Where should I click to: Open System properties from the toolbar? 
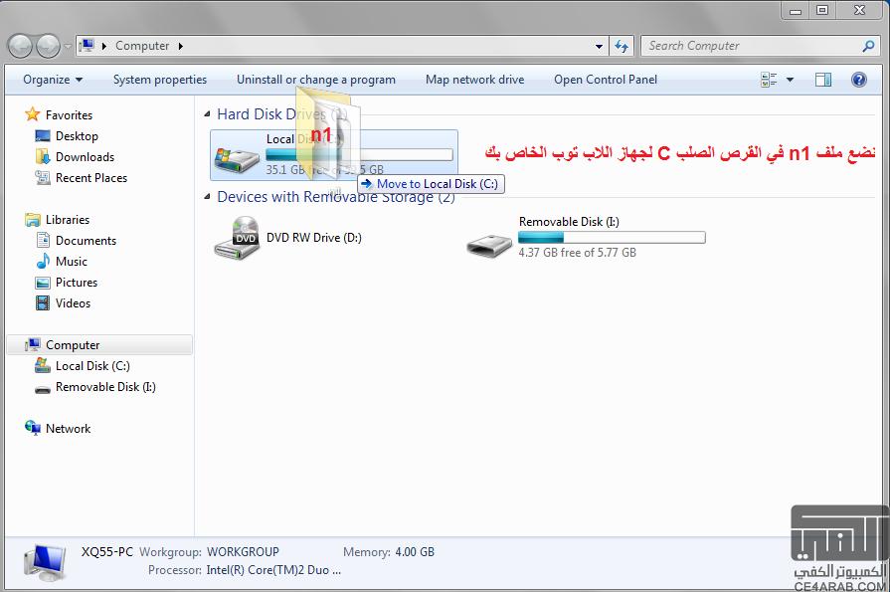pyautogui.click(x=159, y=79)
